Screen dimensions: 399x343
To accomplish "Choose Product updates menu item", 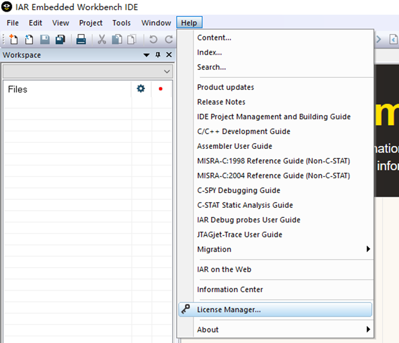I will [x=275, y=87].
